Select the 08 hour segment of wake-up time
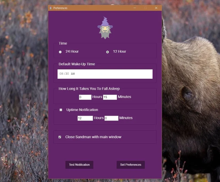This screenshot has width=220, height=182. (x=61, y=74)
